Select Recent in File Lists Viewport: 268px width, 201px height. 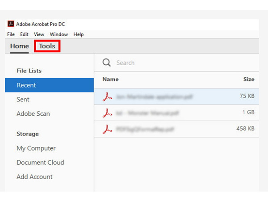[x=26, y=85]
